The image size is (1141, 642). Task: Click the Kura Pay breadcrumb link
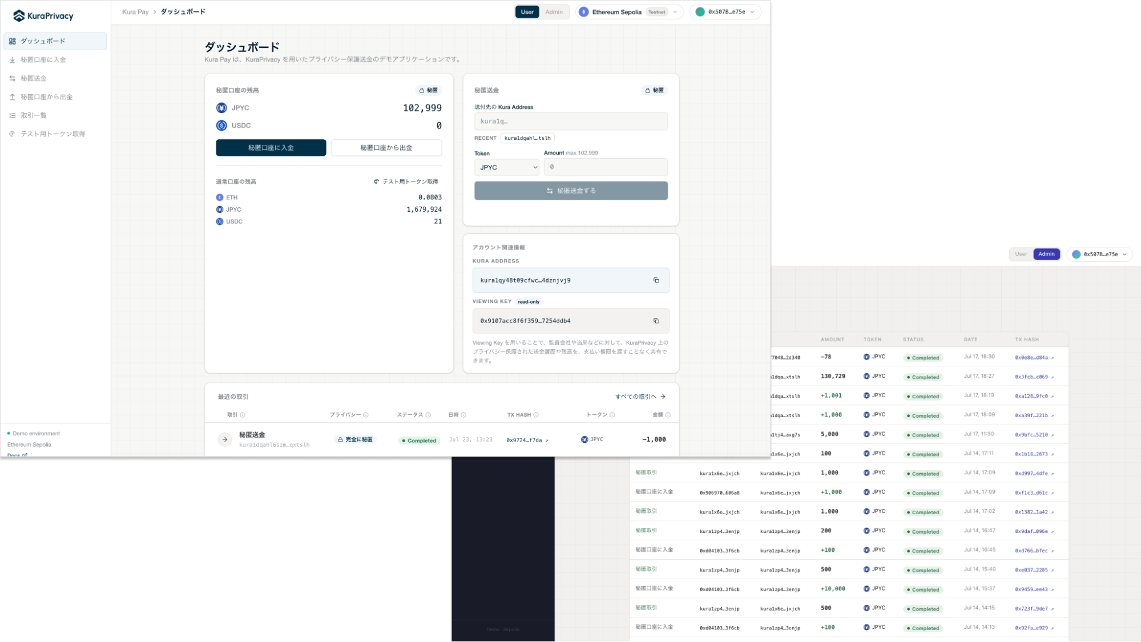135,12
